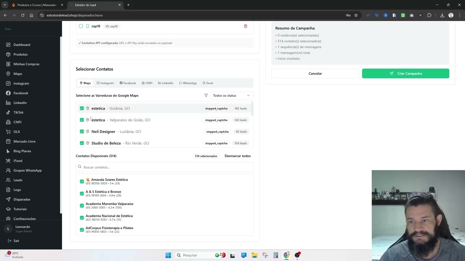Open a new browser tab
The width and height of the screenshot is (465, 261).
pyautogui.click(x=128, y=5)
